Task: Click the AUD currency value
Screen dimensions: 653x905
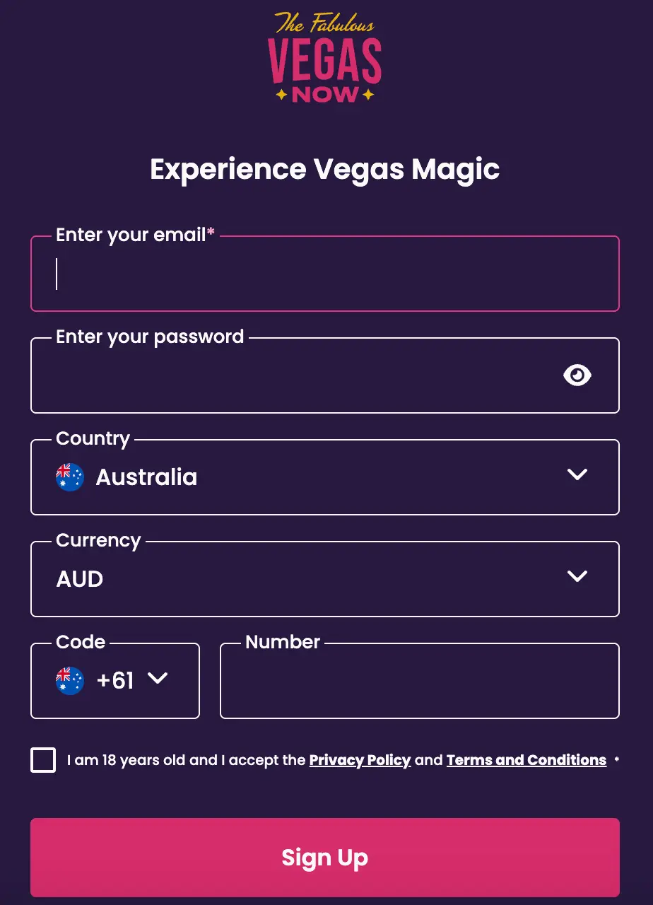Action: 80,579
